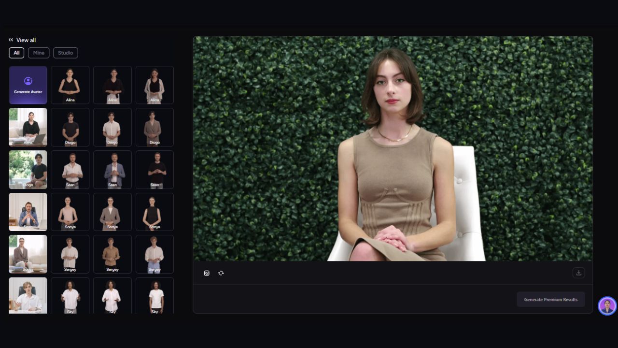Pick Sonya avatar in pink top
Image resolution: width=618 pixels, height=348 pixels.
click(70, 212)
